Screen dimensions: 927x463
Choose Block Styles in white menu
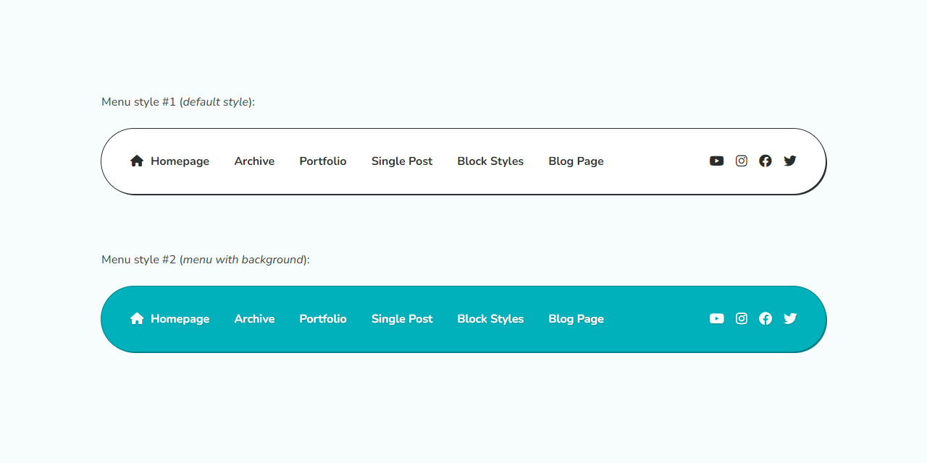[490, 161]
